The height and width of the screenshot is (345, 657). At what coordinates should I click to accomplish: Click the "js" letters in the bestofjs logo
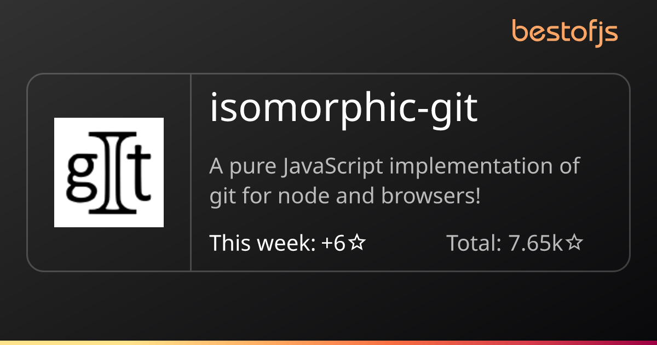(x=607, y=33)
